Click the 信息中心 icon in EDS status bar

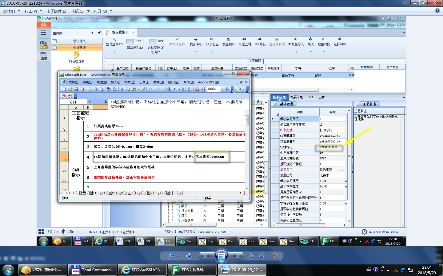pos(41,232)
